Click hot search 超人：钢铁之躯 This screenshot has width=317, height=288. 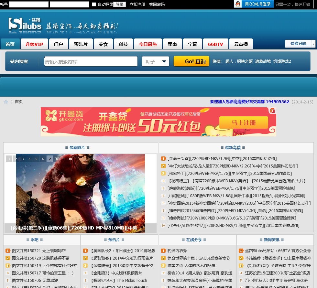[239, 61]
